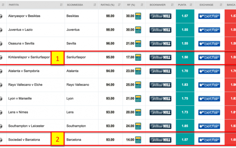Open Rayo Vallecano v Elche match link
Screen dimensions: 236x148
[x=25, y=85]
